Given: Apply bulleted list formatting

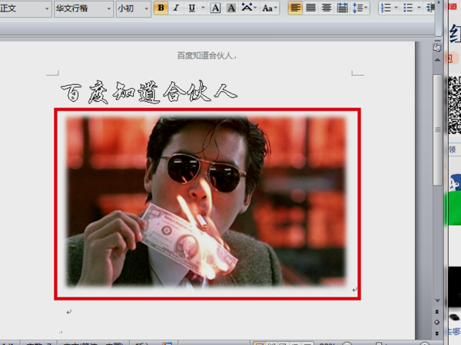Looking at the screenshot, I should (x=408, y=8).
